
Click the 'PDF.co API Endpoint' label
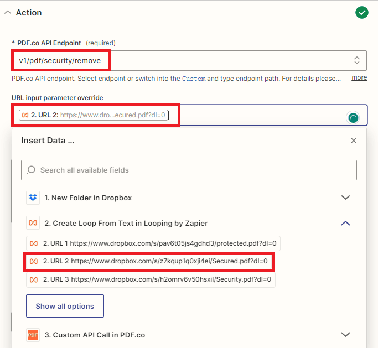tap(49, 43)
